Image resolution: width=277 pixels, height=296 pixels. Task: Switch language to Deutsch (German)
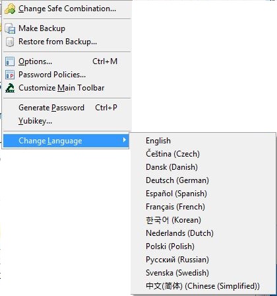[203, 180]
